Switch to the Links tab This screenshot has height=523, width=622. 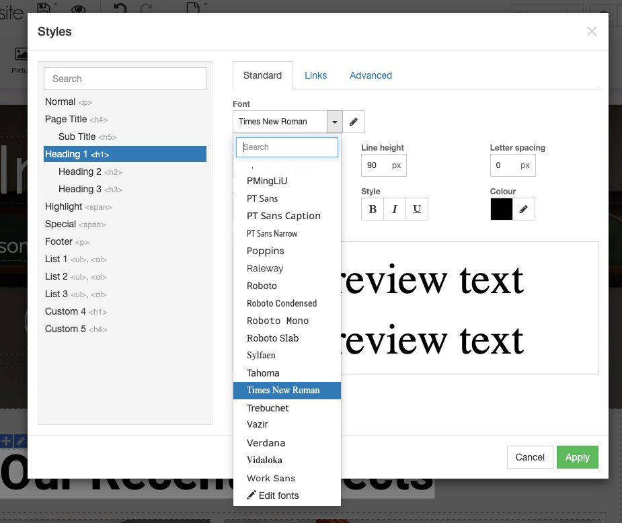316,75
